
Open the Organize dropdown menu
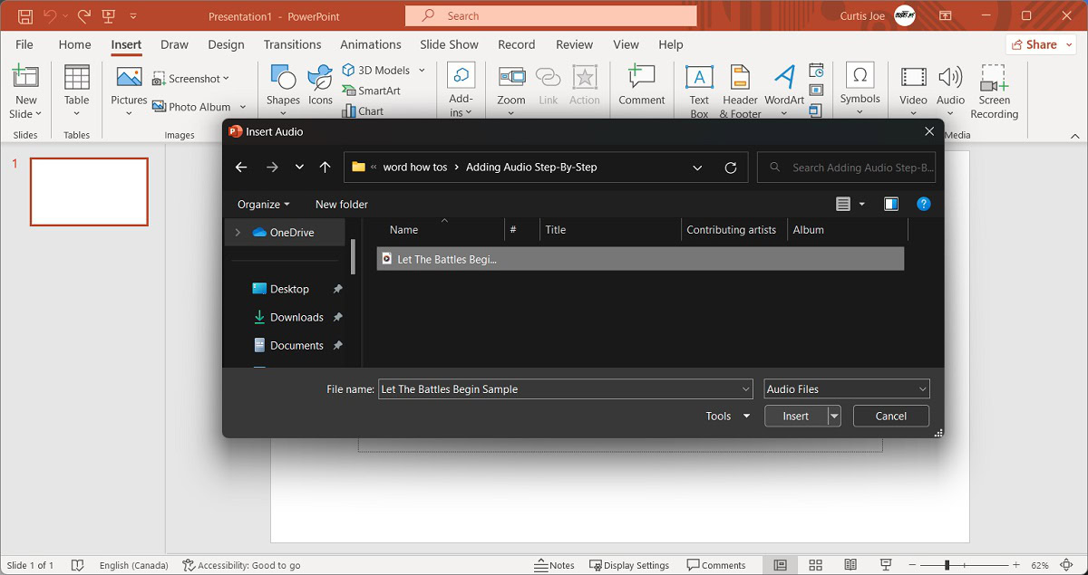click(x=263, y=205)
